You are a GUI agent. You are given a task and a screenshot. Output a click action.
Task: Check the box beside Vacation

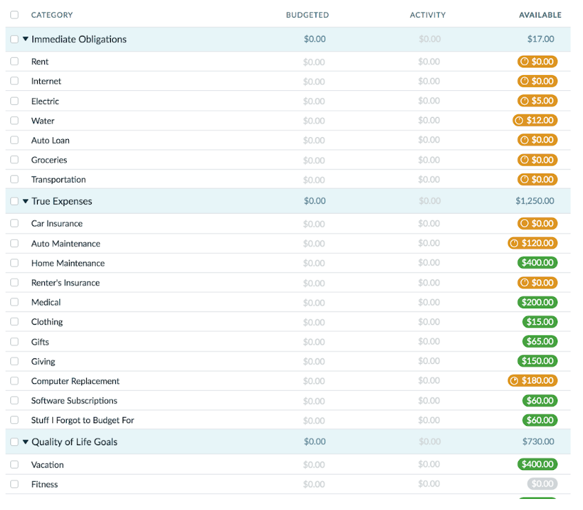coord(14,465)
